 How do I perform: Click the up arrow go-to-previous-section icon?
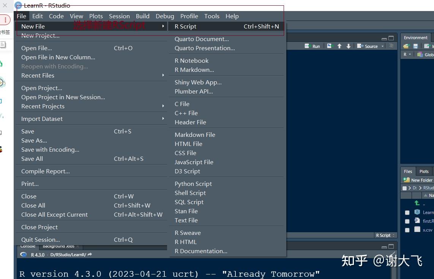pyautogui.click(x=339, y=46)
